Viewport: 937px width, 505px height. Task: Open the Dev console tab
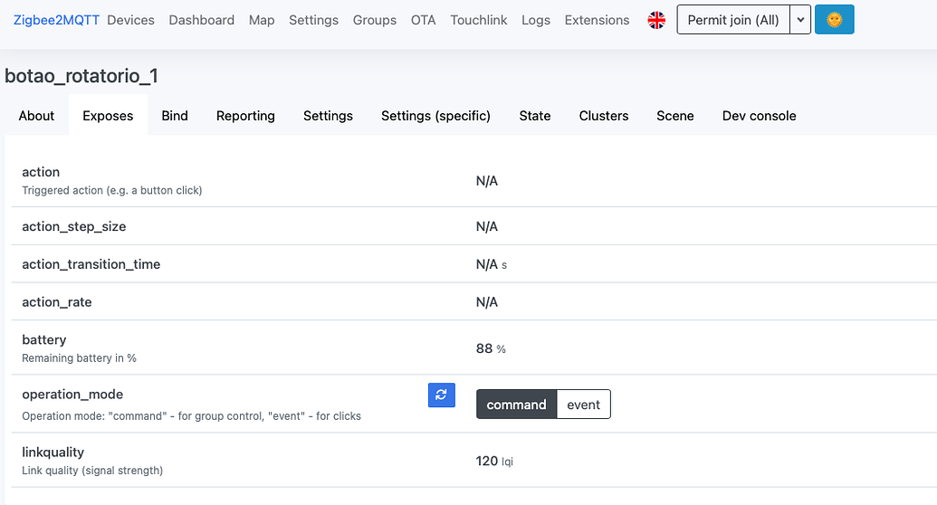click(759, 116)
